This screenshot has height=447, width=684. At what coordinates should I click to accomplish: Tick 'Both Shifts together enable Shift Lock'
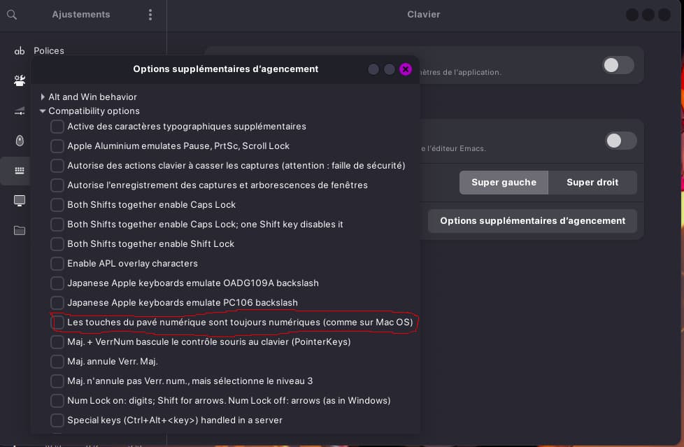click(x=57, y=244)
